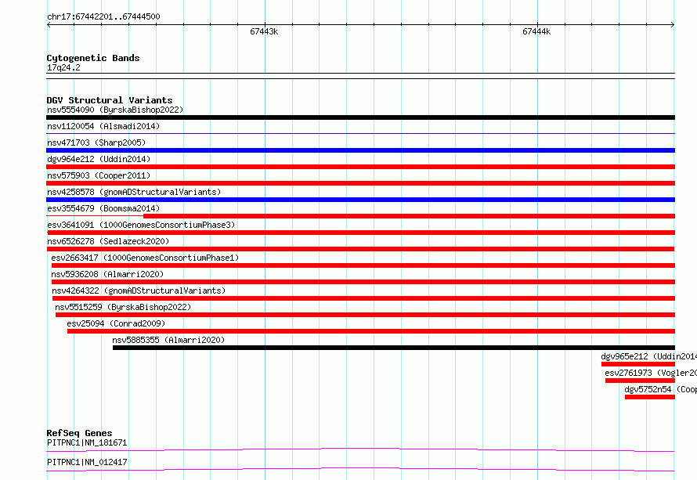Click the red esv2663417 variant bar
Screen dimensions: 697x480
[363, 265]
